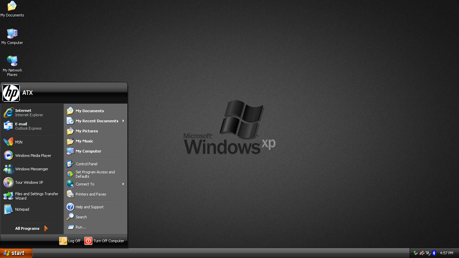Screen dimensions: 459x258
Task: Open My Documents desktop icon
Action: (12, 9)
